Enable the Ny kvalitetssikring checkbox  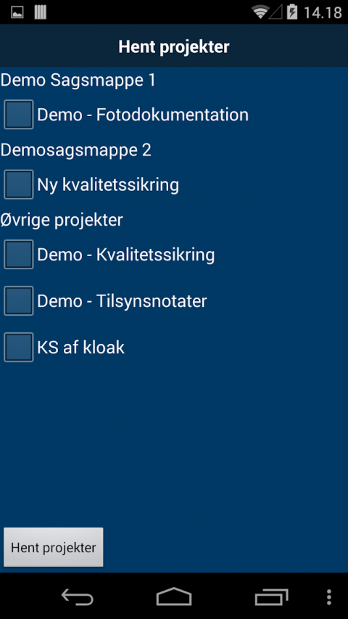19,184
